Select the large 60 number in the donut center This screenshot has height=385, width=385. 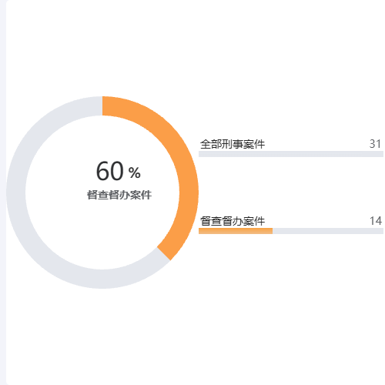coord(110,171)
